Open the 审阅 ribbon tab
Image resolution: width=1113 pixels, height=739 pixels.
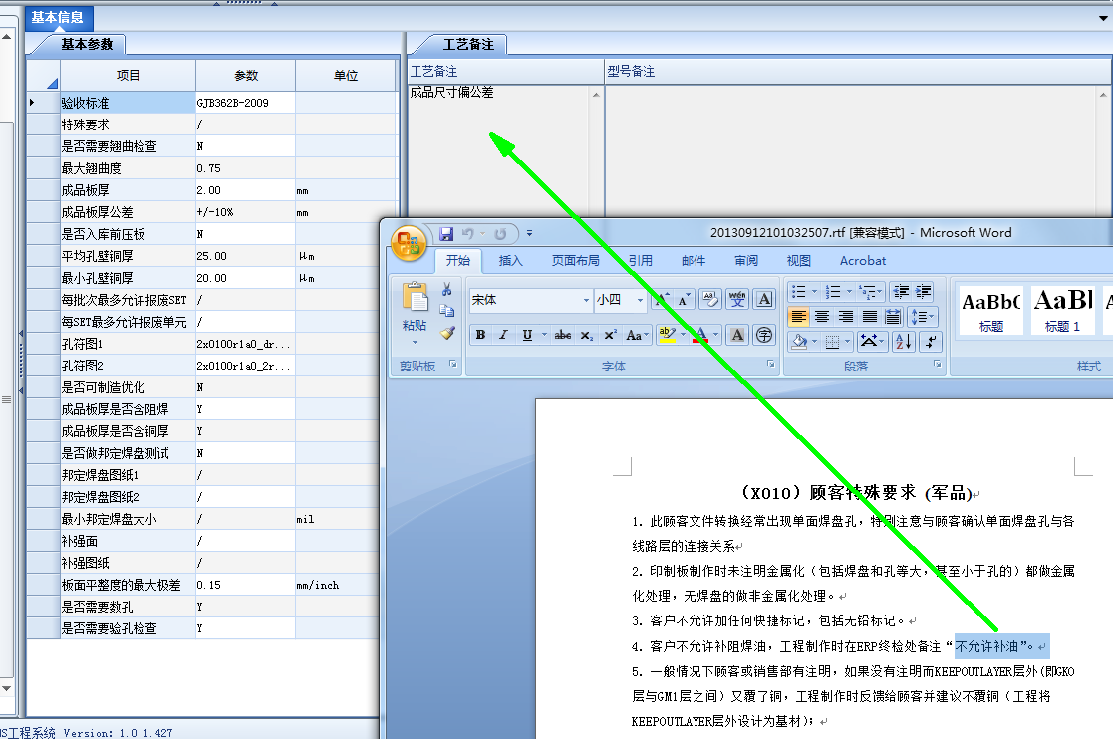tap(745, 261)
